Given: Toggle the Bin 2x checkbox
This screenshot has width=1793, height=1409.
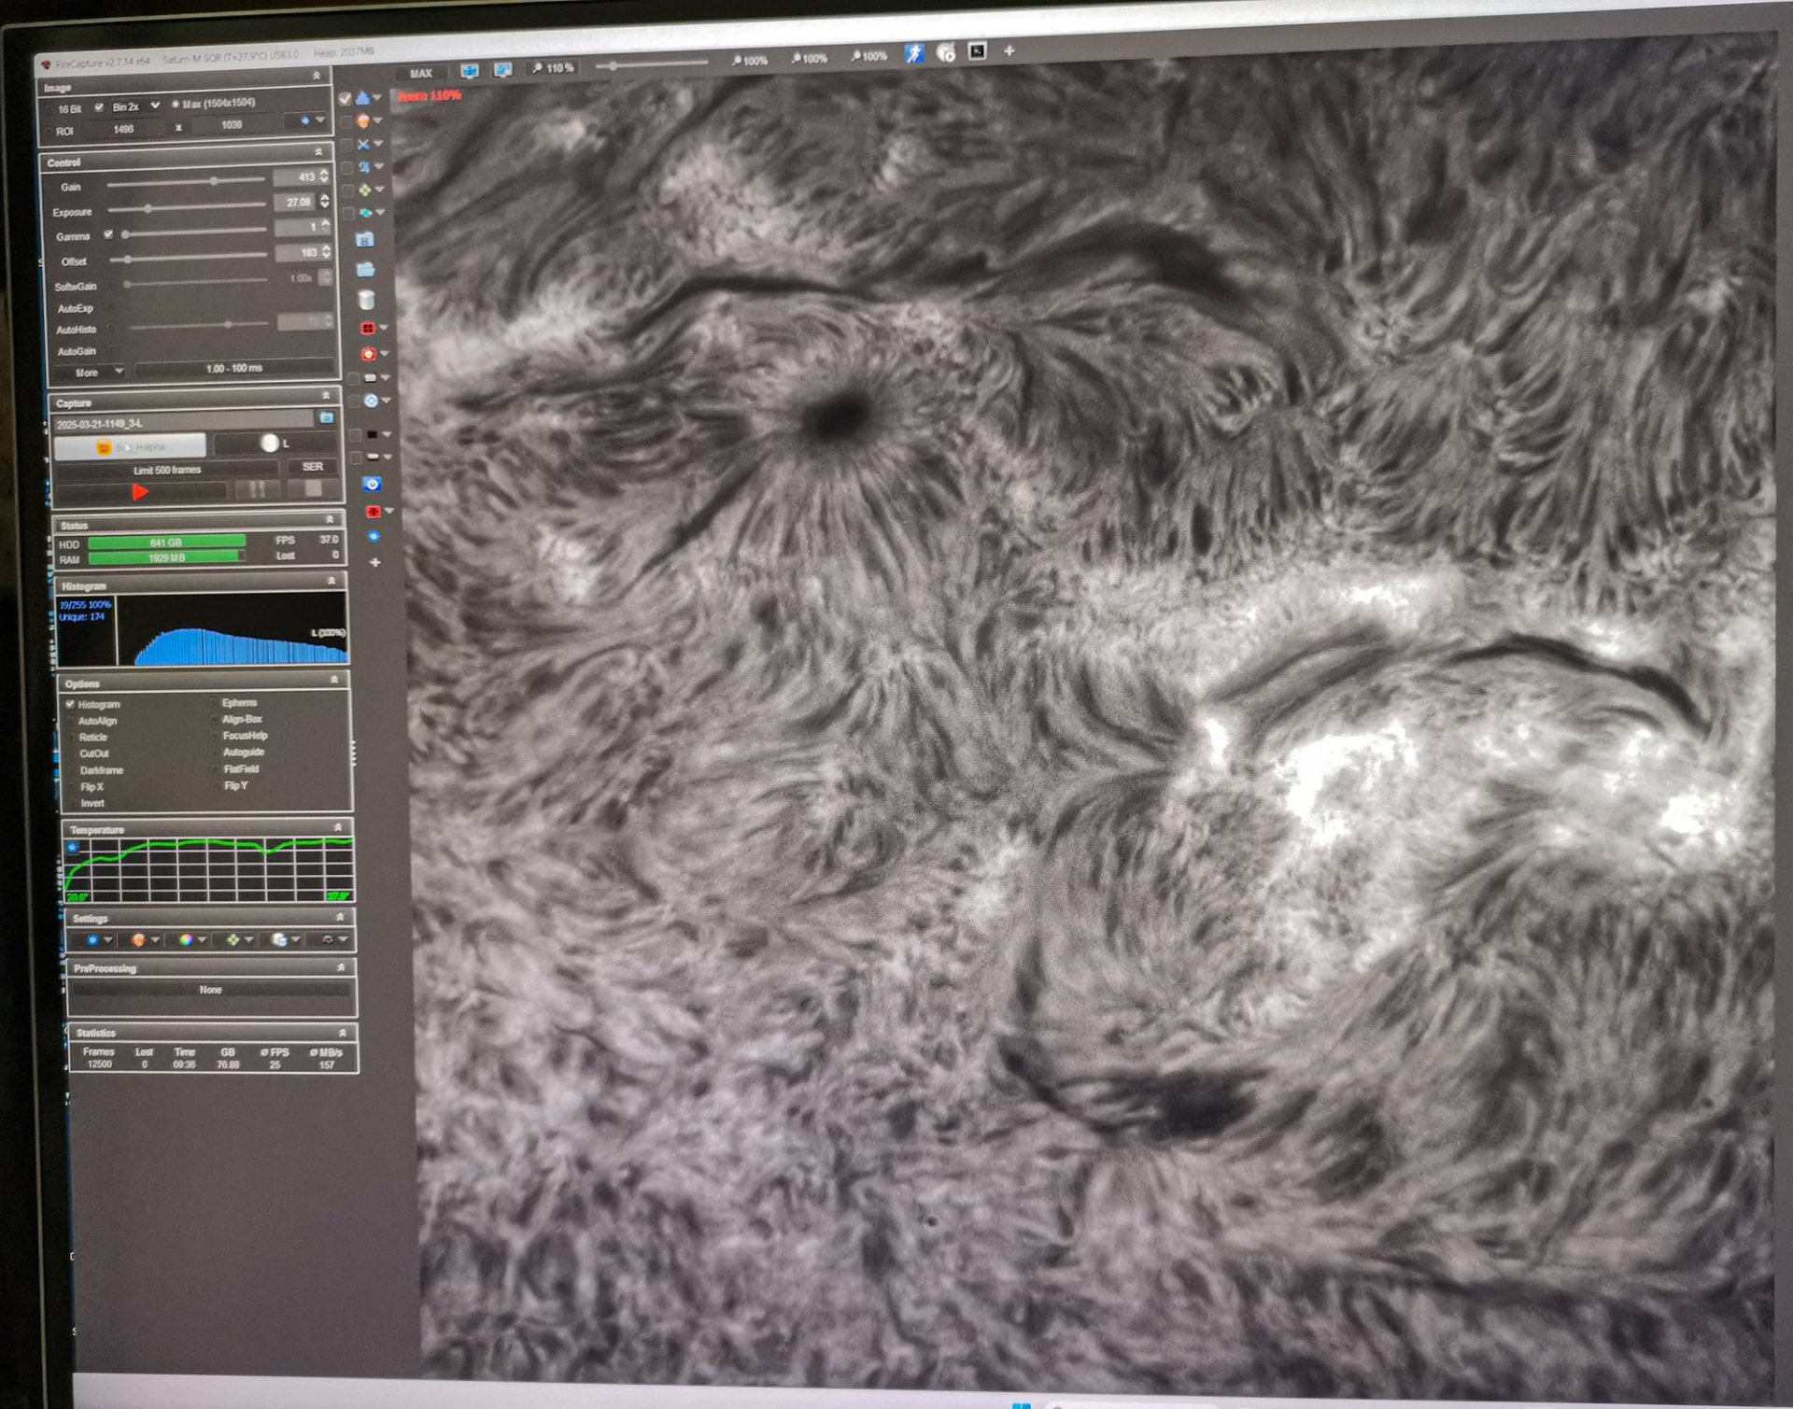Looking at the screenshot, I should point(99,107).
